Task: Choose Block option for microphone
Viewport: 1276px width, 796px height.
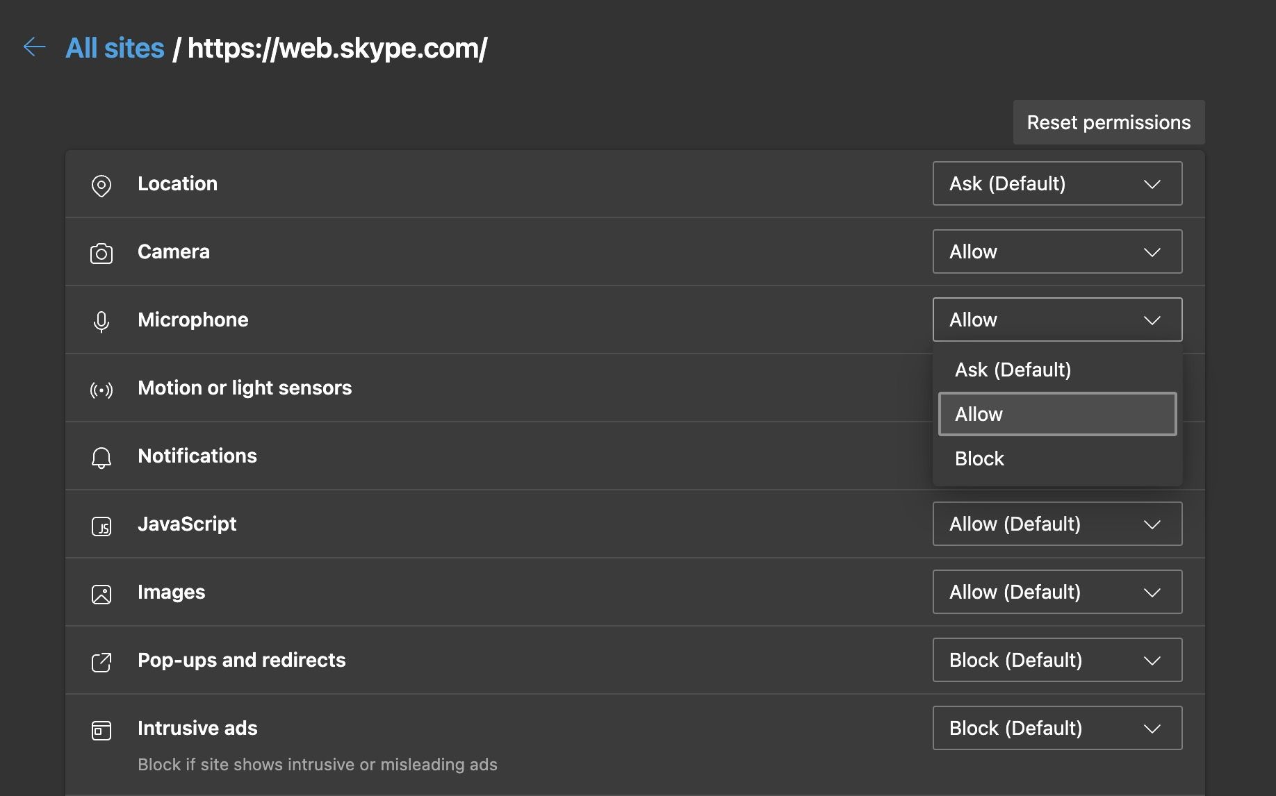Action: point(979,458)
